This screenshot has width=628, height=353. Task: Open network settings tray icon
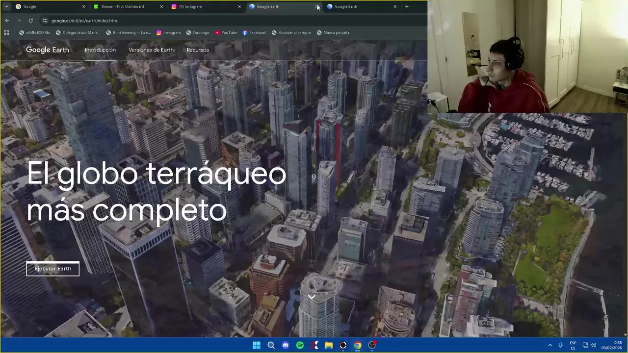585,345
